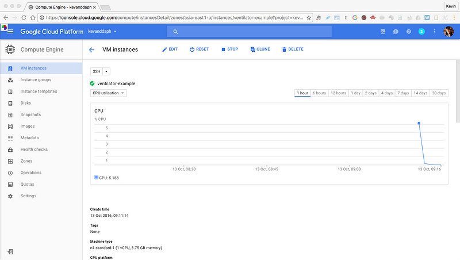Open Quotas in sidebar
Viewport: 460px width, 260px height.
pos(41,184)
